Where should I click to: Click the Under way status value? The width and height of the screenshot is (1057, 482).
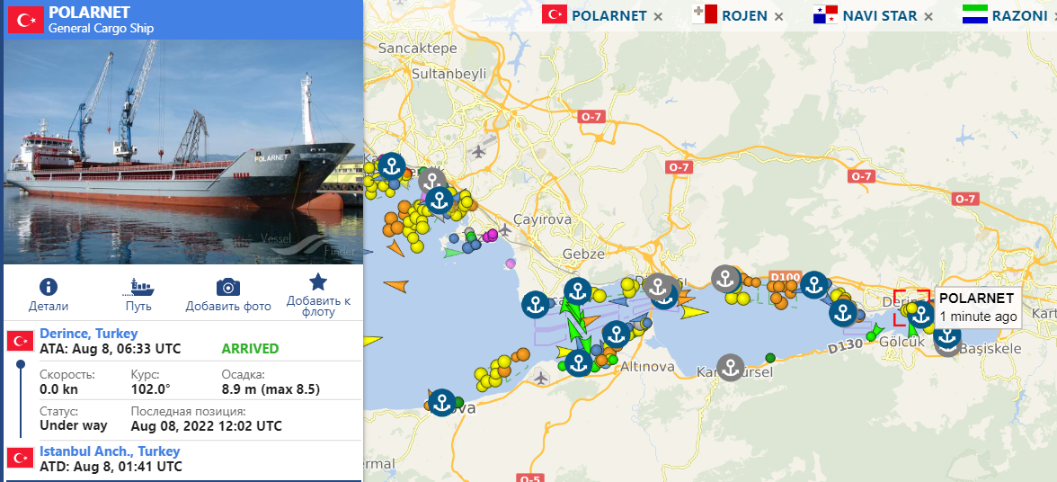pos(74,425)
